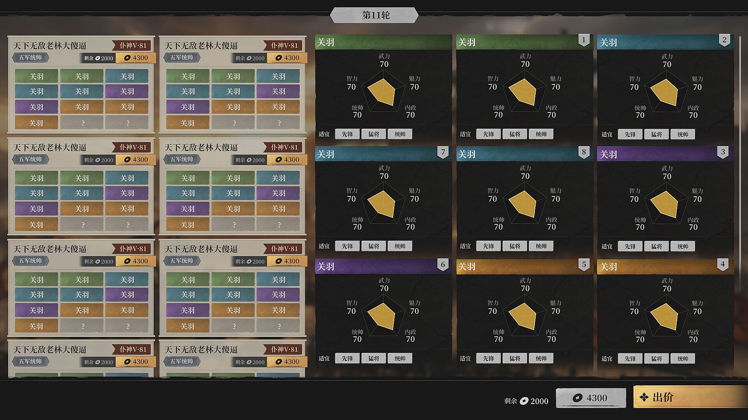Pick the 先锋 tag on card 7
The width and height of the screenshot is (748, 420).
[347, 246]
